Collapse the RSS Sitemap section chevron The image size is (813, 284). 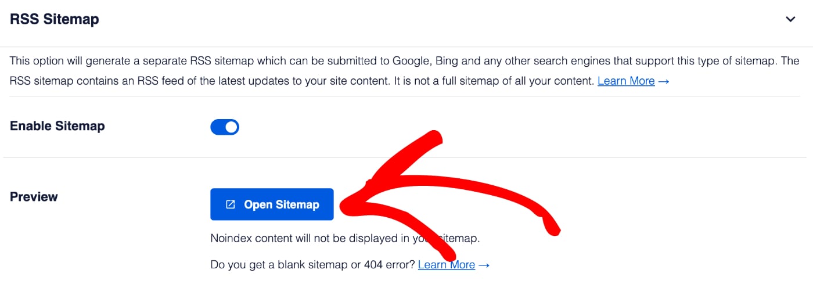pos(790,19)
